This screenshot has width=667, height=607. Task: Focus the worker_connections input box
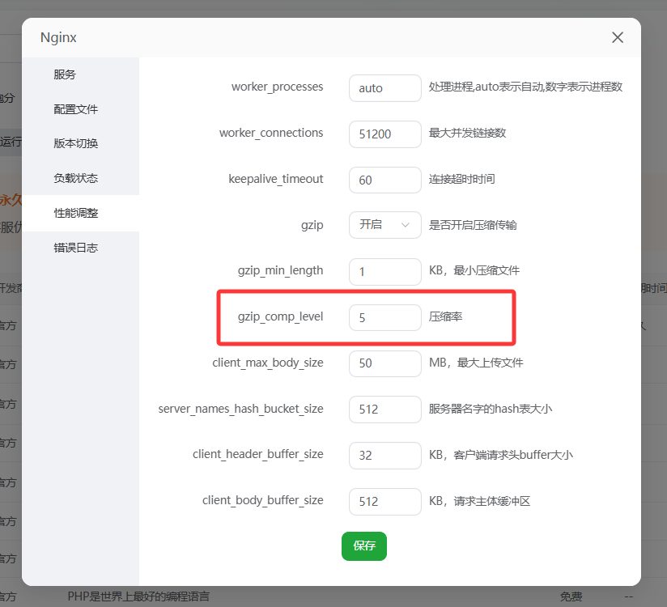[x=384, y=134]
